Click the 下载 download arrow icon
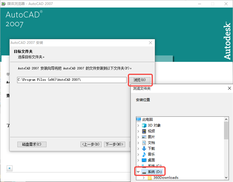233x182 pixels. 144,149
